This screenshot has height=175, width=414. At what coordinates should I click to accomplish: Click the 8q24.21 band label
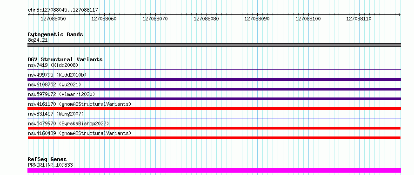(38, 40)
